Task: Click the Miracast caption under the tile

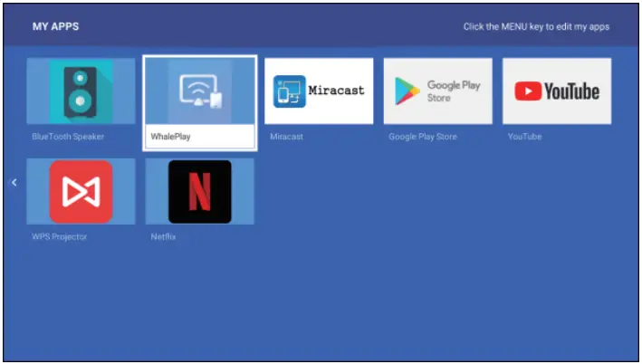Action: pyautogui.click(x=287, y=137)
